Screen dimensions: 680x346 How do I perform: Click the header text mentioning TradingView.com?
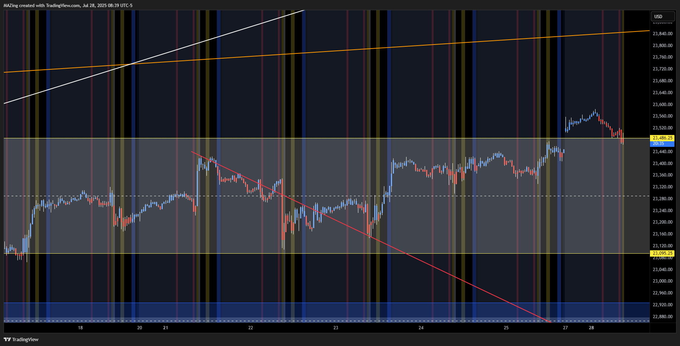[68, 6]
